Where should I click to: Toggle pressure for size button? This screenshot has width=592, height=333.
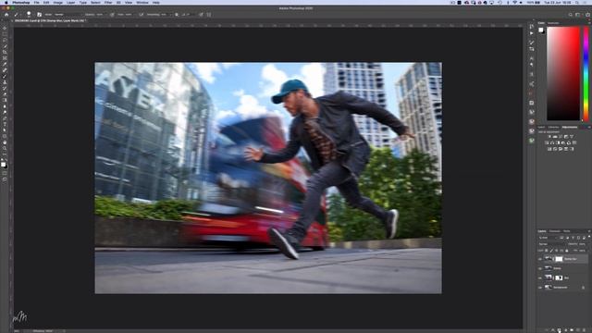tap(201, 15)
